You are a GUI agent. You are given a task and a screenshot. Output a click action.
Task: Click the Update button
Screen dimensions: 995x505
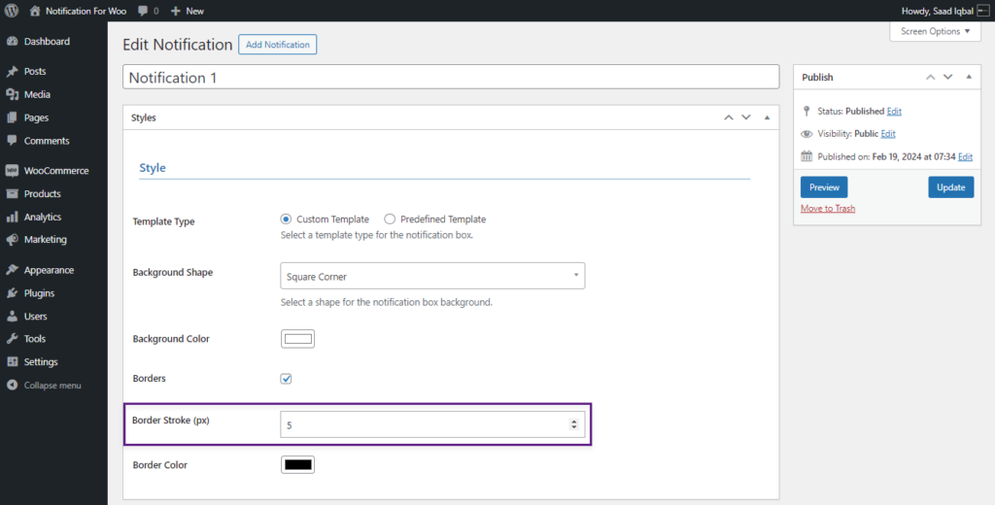pyautogui.click(x=950, y=187)
